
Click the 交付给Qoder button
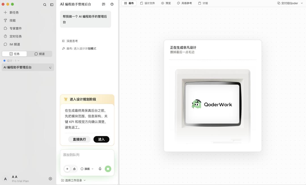[288, 3]
